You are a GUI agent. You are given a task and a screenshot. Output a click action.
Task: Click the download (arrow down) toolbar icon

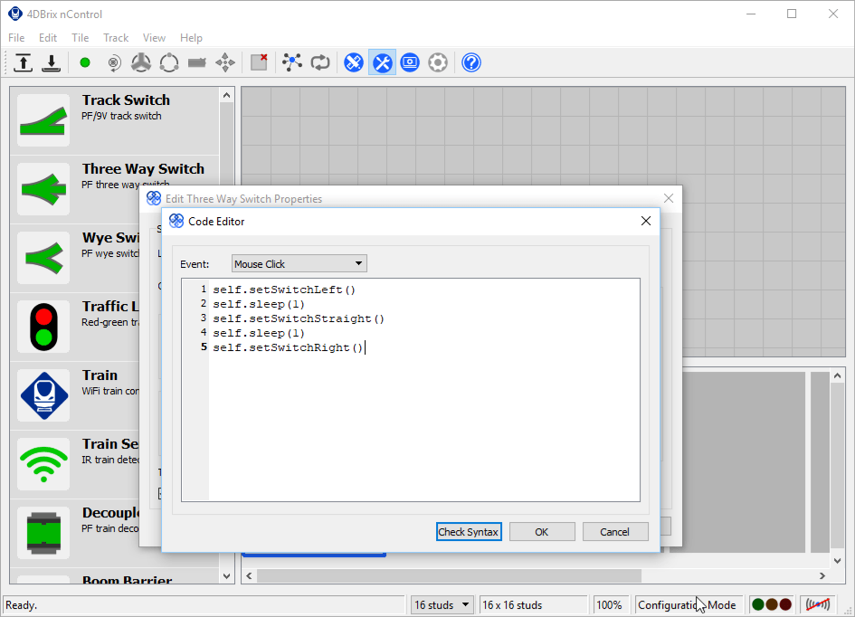[x=52, y=62]
